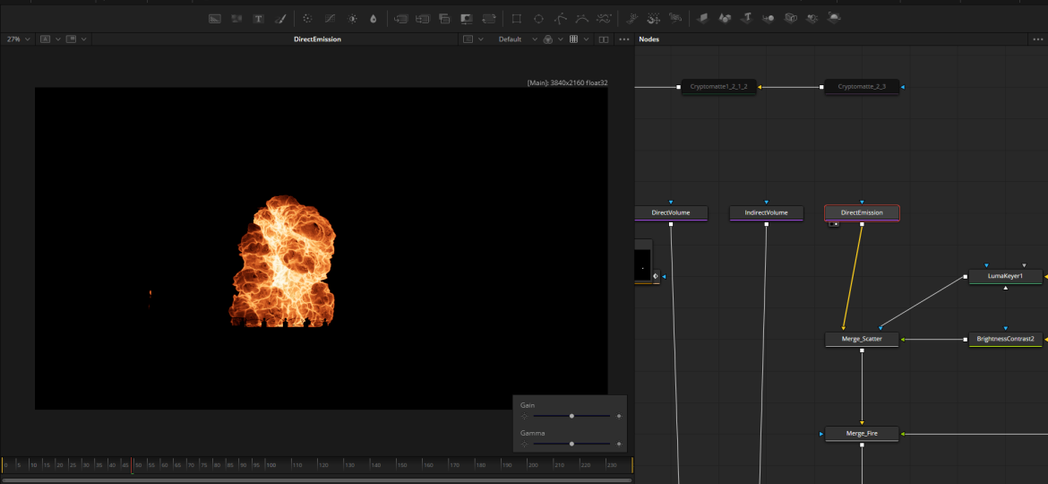Select the Rectangle mask tool

coord(516,18)
